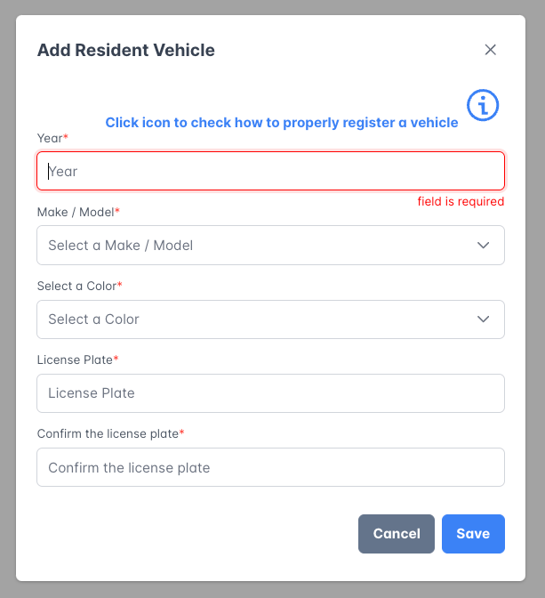
Task: Save the resident vehicle
Action: (473, 534)
